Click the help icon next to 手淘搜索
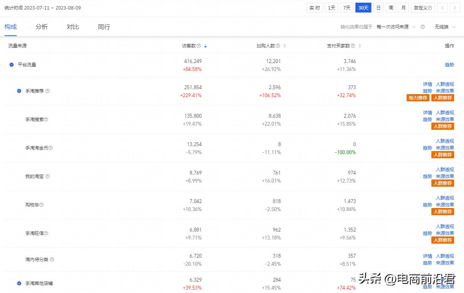464x293 pixels. point(46,120)
